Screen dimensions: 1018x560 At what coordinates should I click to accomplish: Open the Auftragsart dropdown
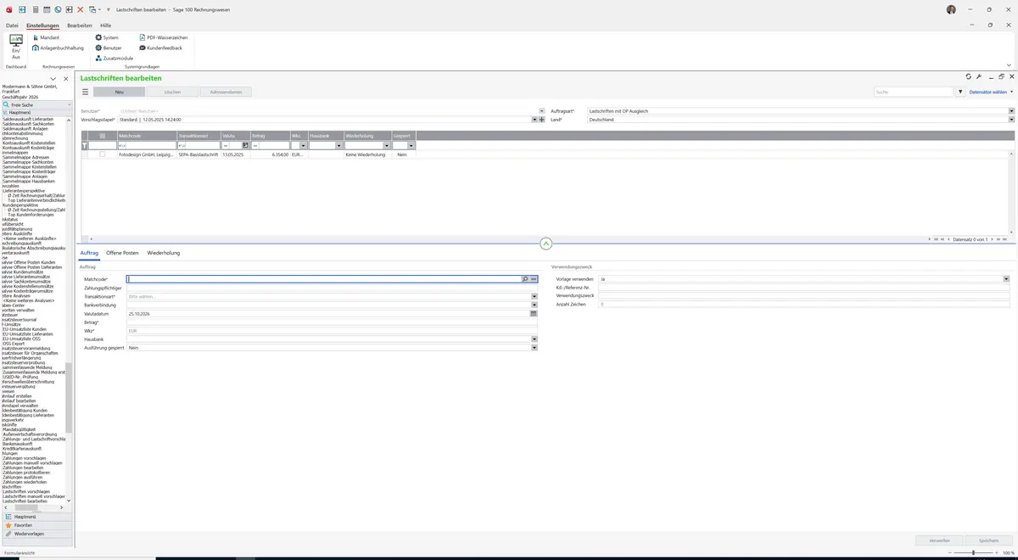tap(1011, 111)
